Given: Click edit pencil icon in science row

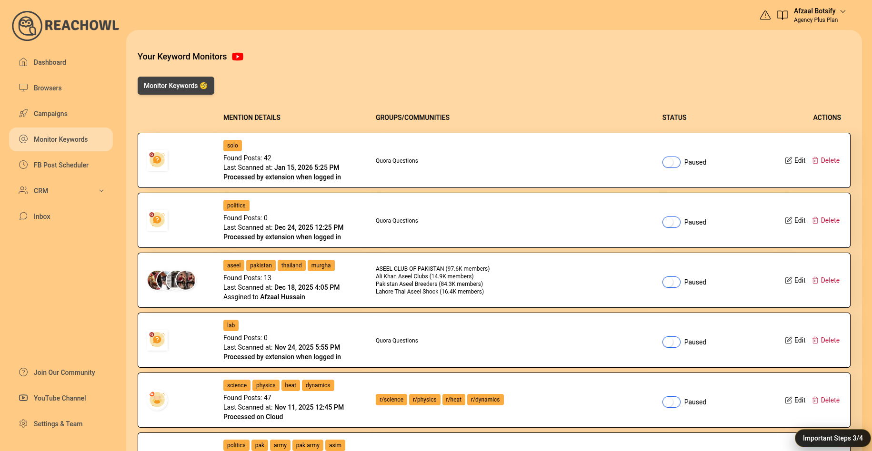Looking at the screenshot, I should pos(789,400).
